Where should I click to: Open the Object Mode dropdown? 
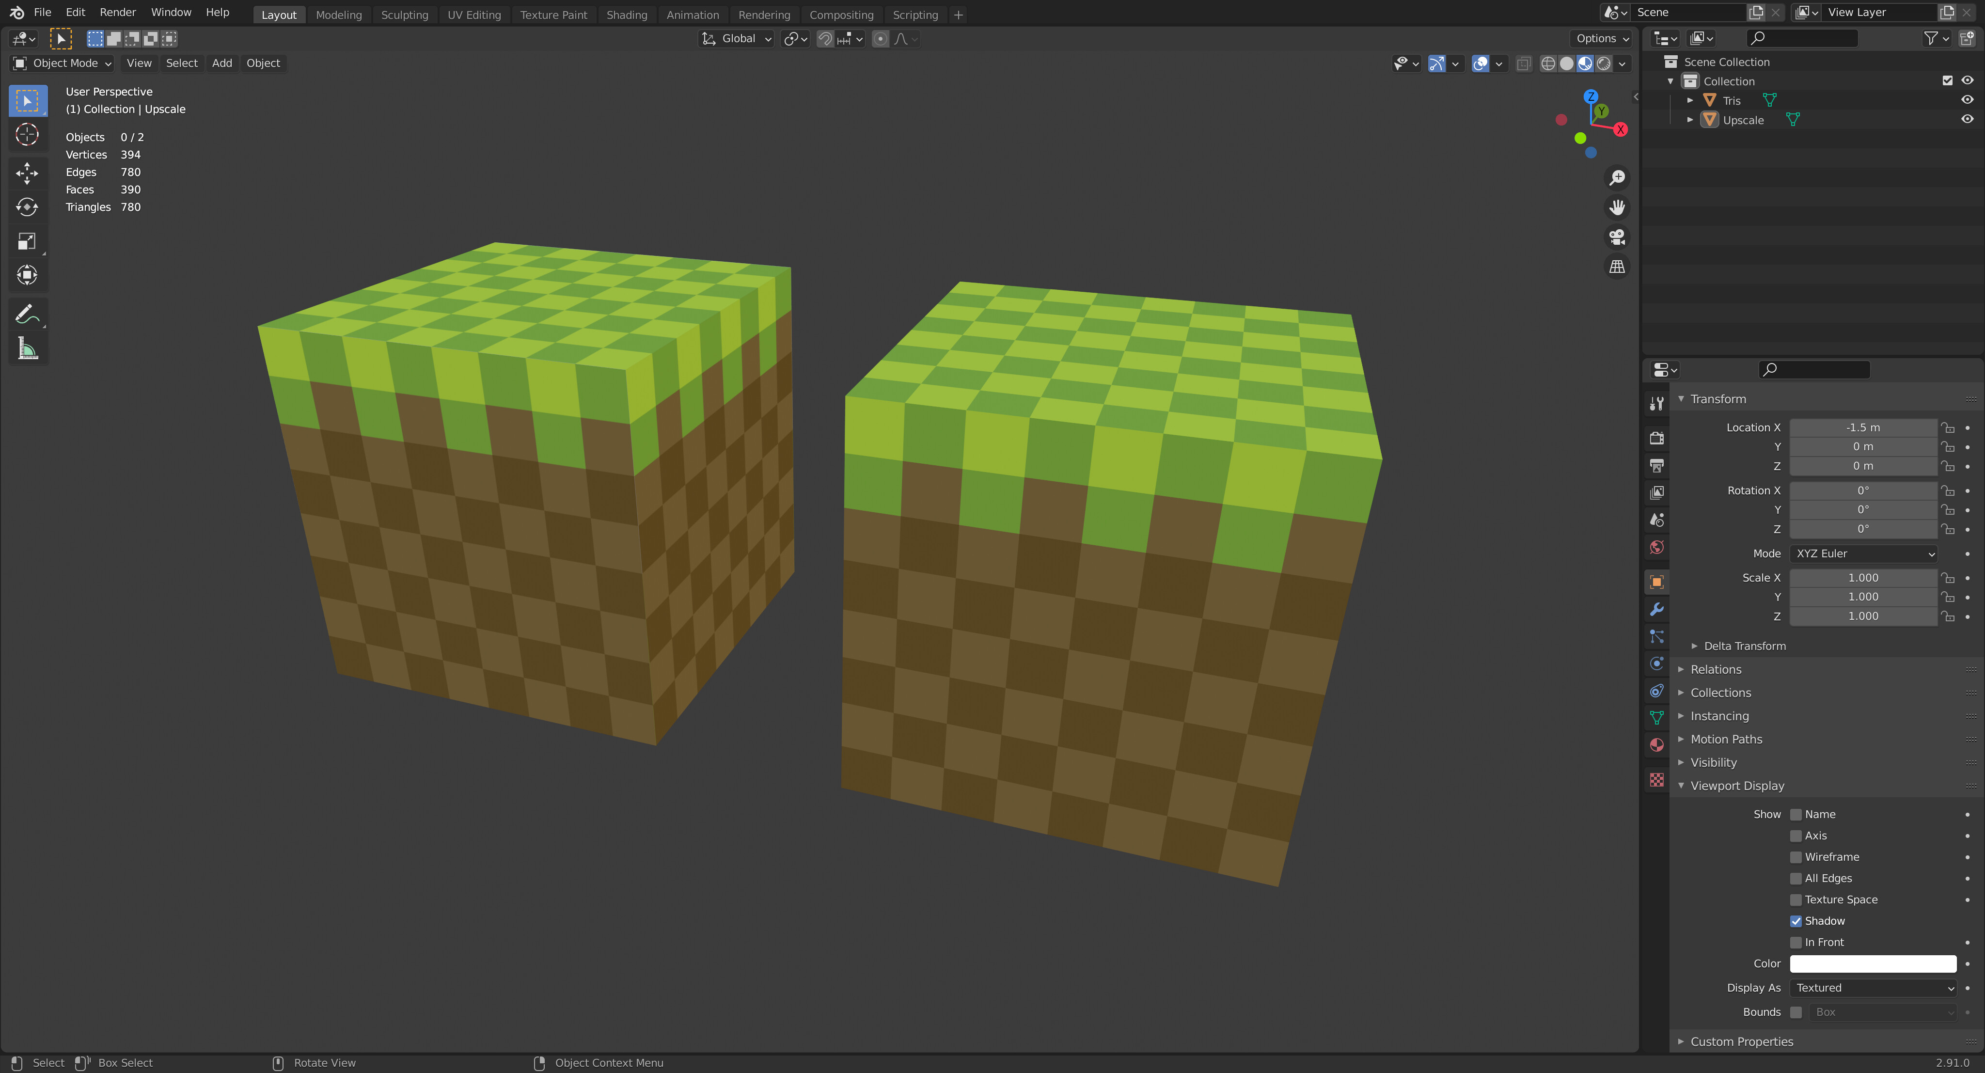[62, 63]
